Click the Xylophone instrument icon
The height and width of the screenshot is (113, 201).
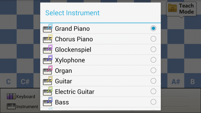click(x=48, y=60)
